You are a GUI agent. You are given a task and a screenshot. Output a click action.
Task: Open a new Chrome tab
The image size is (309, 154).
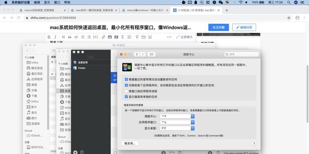227,10
